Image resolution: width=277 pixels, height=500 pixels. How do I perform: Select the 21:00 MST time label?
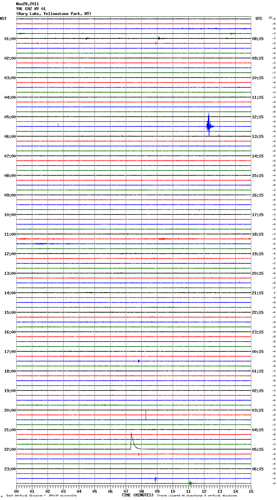pyautogui.click(x=10, y=430)
